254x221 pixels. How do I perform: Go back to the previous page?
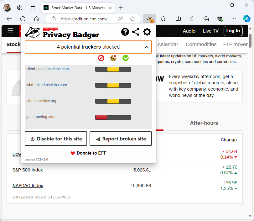pyautogui.click(x=9, y=19)
